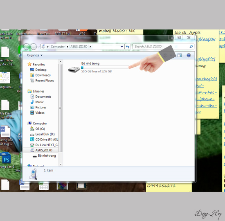This screenshot has width=225, height=221.
Task: Open Local Disk (D:)
Action: coord(45,134)
